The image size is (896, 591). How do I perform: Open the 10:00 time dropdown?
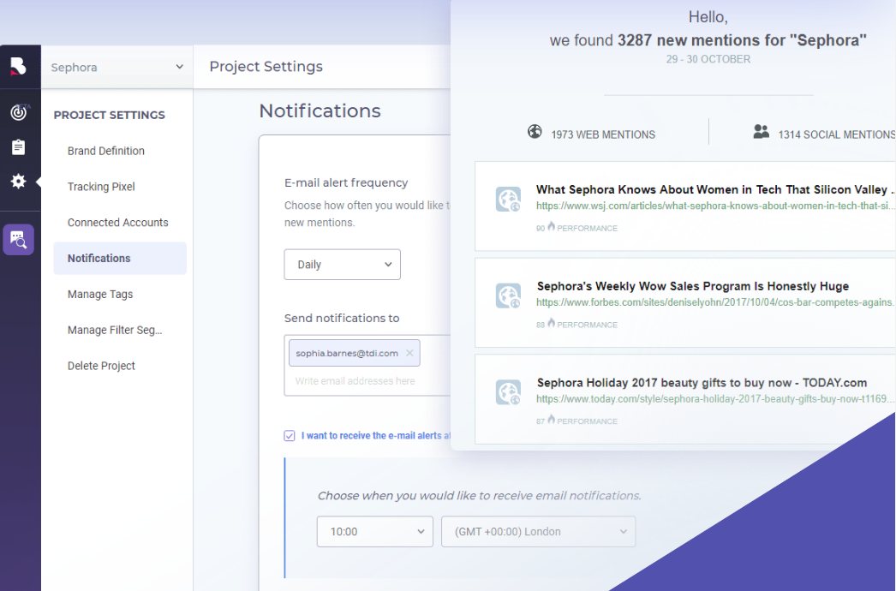375,532
